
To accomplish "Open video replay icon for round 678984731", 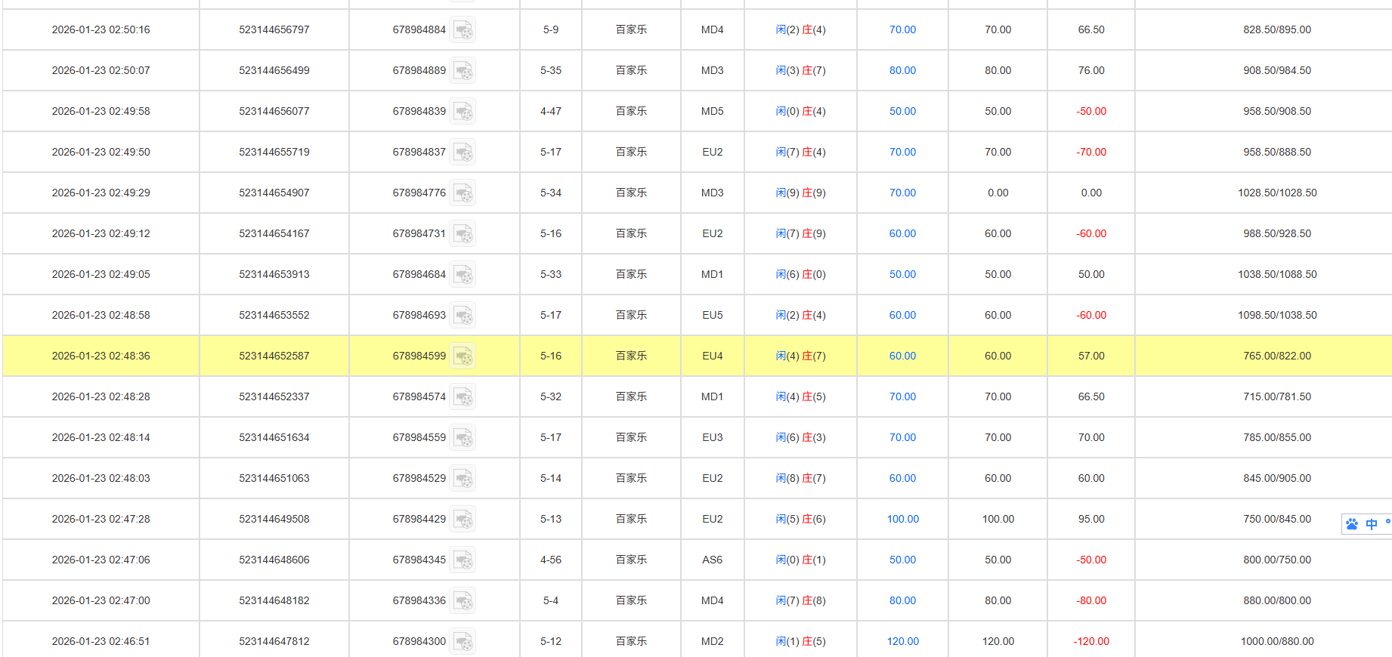I will 462,234.
